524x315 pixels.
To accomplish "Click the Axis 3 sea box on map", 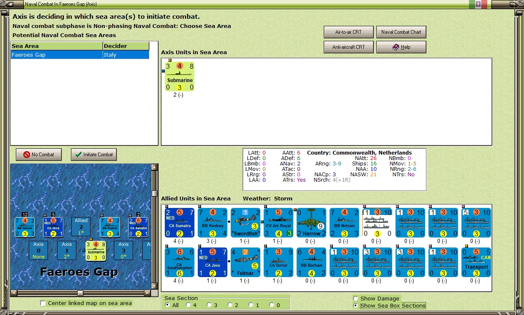I will pos(123,250).
